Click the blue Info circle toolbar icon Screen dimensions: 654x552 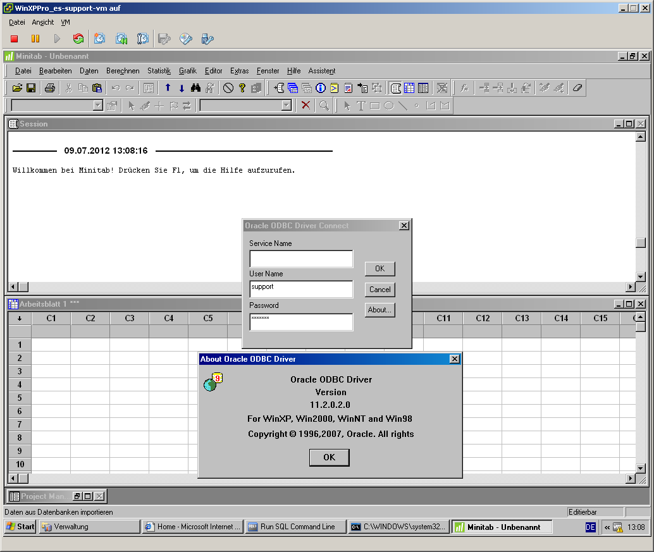[x=320, y=88]
